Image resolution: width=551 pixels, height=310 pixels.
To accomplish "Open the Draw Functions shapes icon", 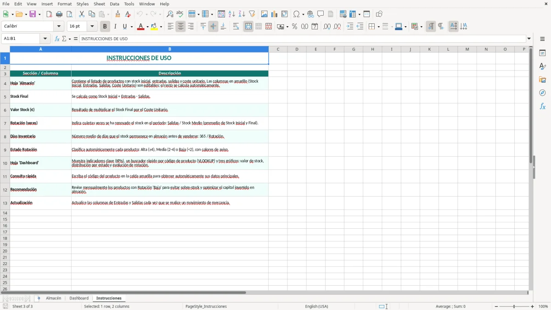I will (x=379, y=14).
